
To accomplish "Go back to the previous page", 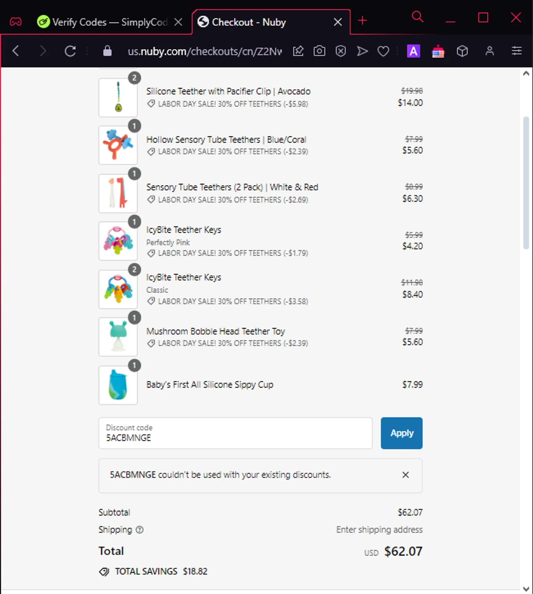I will (x=16, y=51).
